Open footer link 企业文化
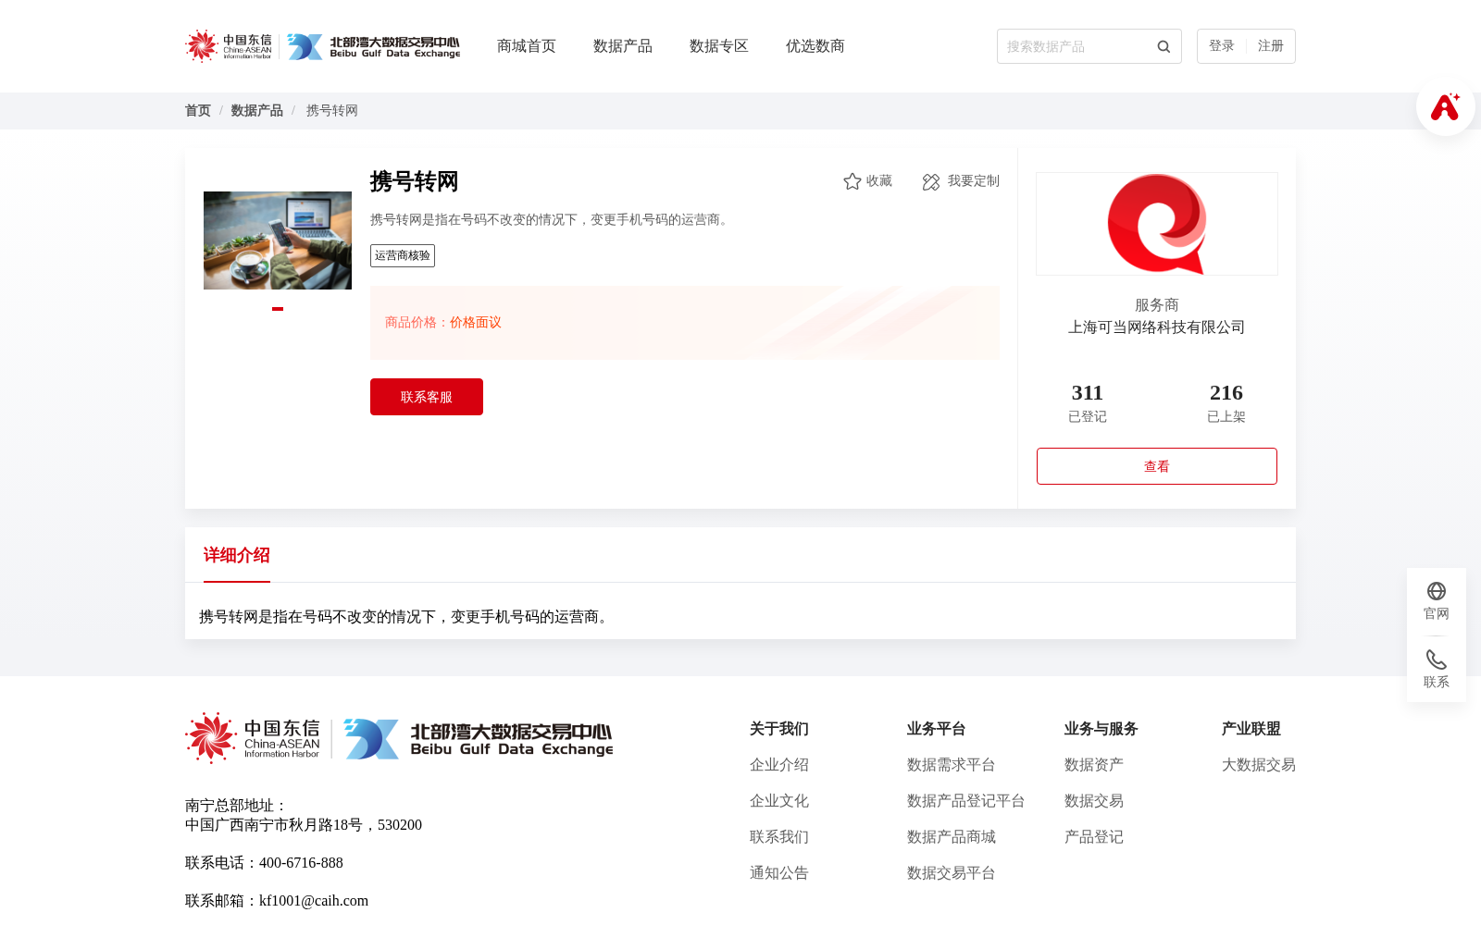The height and width of the screenshot is (925, 1481). (x=779, y=801)
